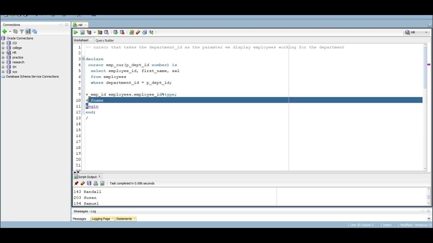Open the New Connection dropdown arrow
This screenshot has height=243, width=433.
tap(10, 31)
